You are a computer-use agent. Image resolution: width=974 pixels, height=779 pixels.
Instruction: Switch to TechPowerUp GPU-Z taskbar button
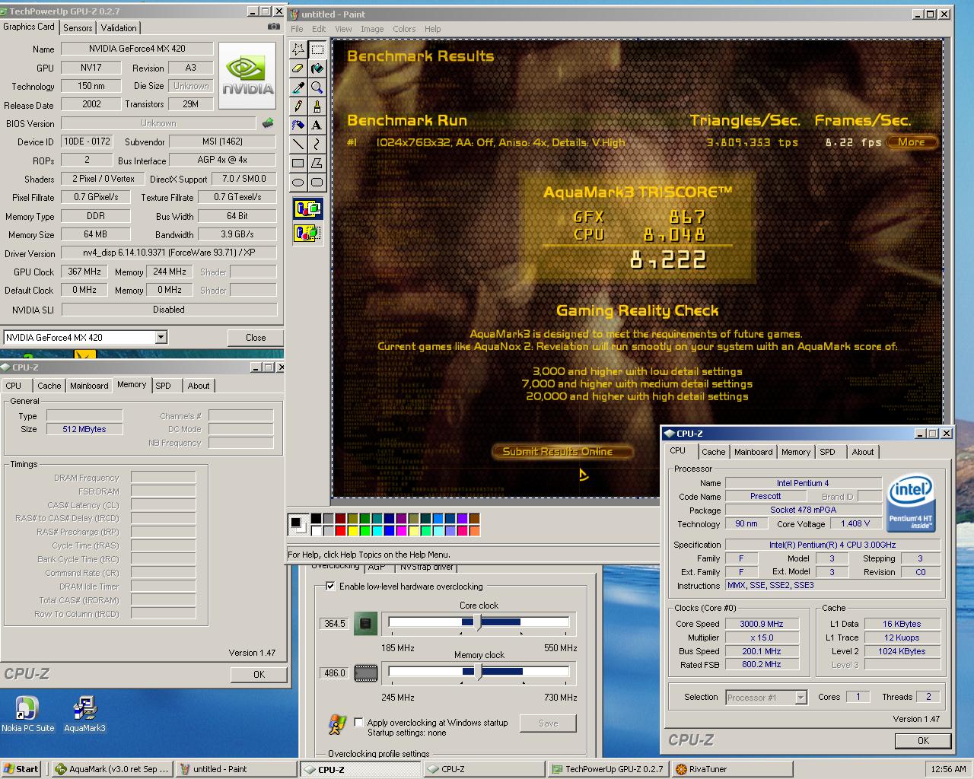[x=608, y=769]
